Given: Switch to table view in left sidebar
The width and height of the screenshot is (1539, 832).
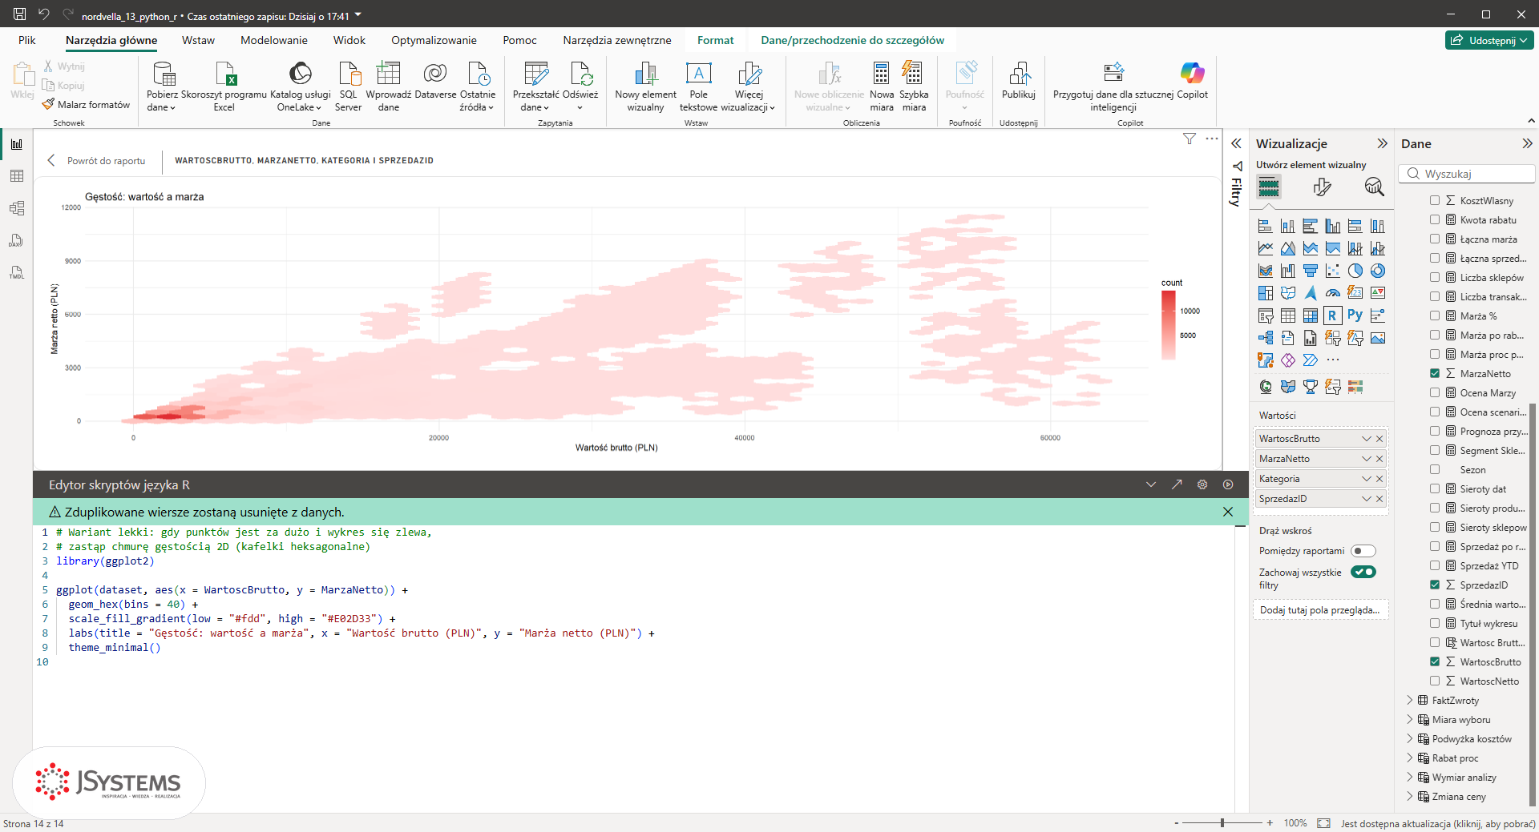Looking at the screenshot, I should 17,176.
